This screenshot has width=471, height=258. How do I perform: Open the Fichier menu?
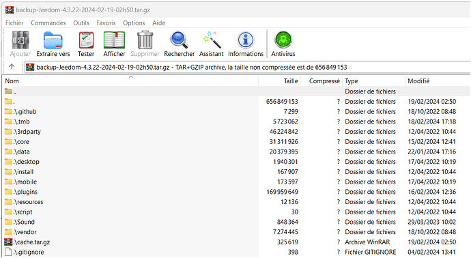click(x=14, y=23)
